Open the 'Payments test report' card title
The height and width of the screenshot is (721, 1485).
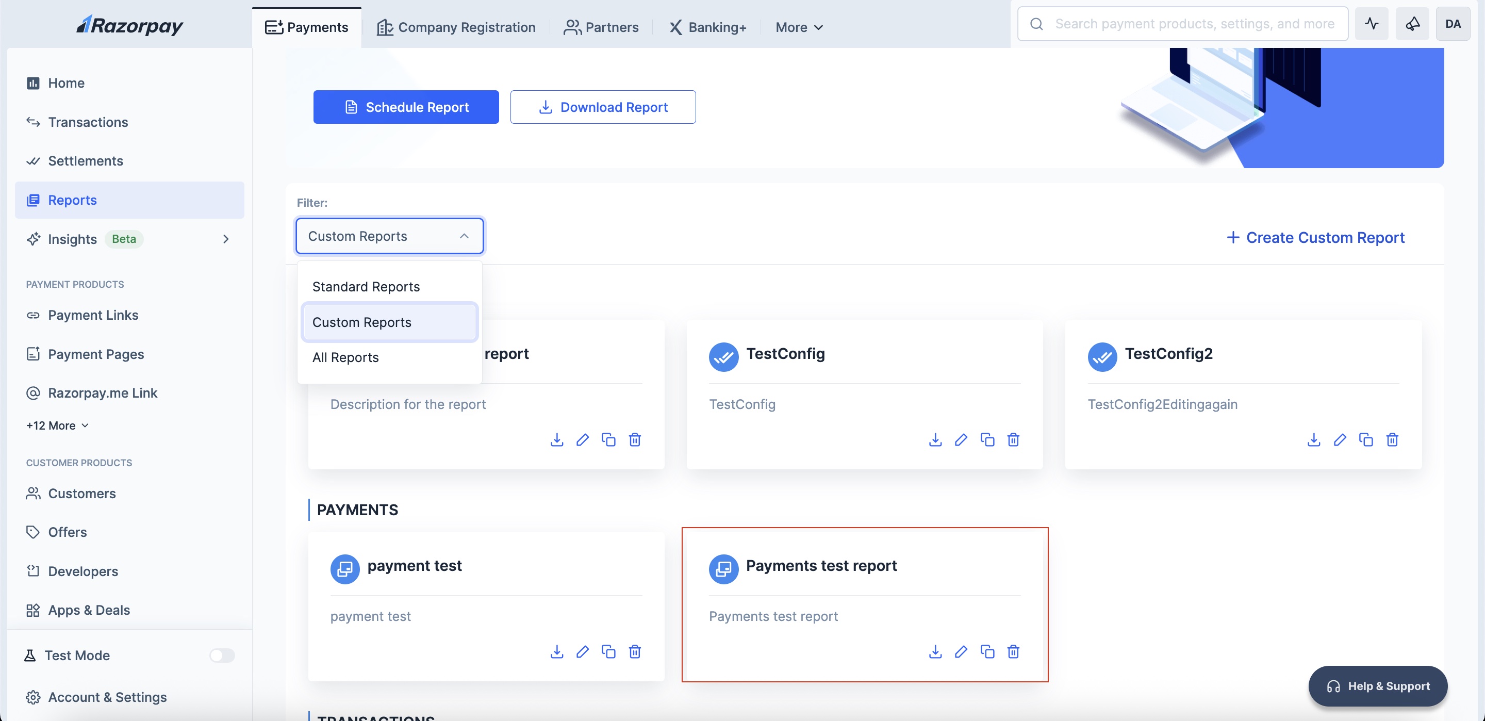pos(821,565)
